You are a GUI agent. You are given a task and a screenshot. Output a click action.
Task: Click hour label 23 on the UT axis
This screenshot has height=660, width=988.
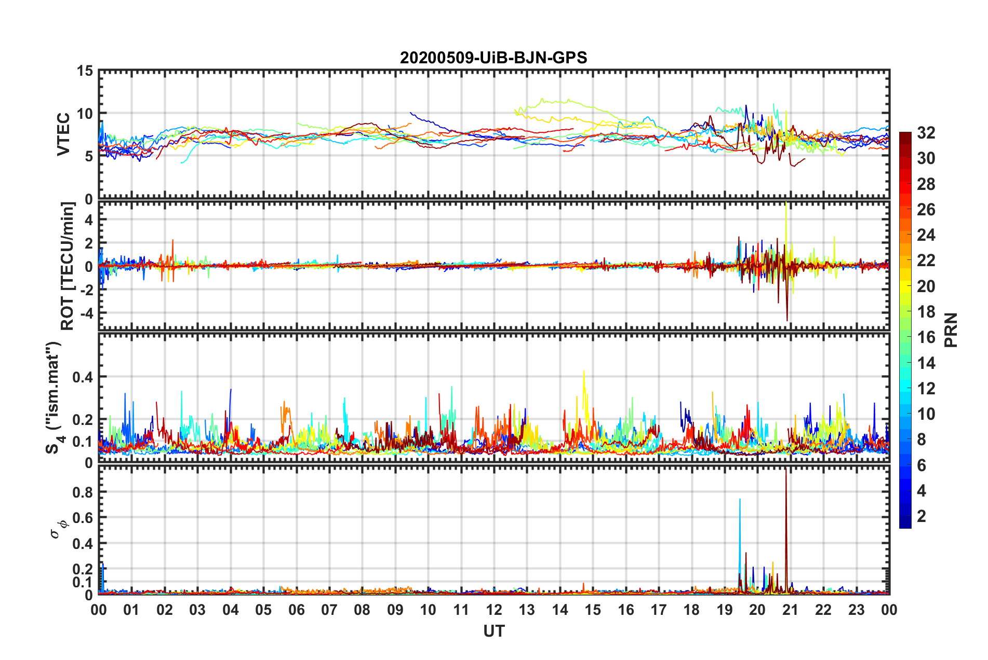(857, 610)
